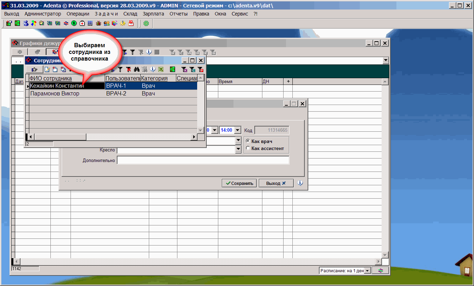Click the pointing hand select icon
Screen dimensions: 474x286
34,69
